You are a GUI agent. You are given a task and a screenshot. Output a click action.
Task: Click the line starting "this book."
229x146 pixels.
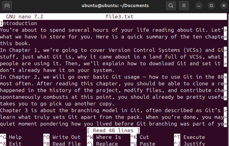[x=15, y=43]
